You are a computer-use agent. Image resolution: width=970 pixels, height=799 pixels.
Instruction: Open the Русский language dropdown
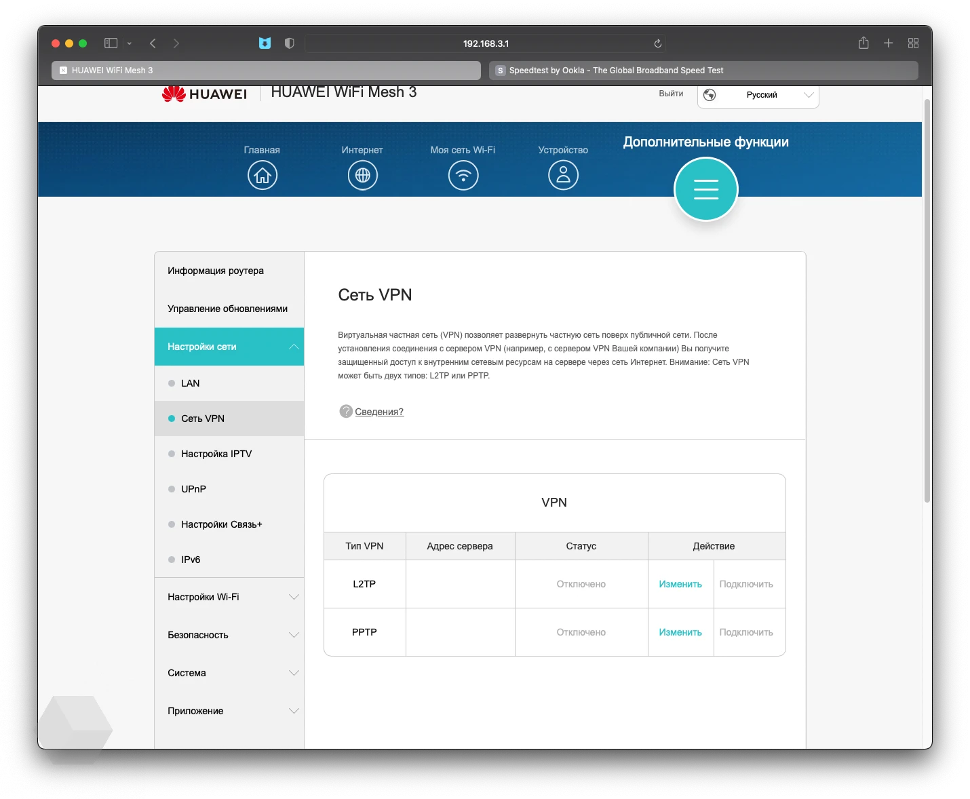[x=758, y=95]
